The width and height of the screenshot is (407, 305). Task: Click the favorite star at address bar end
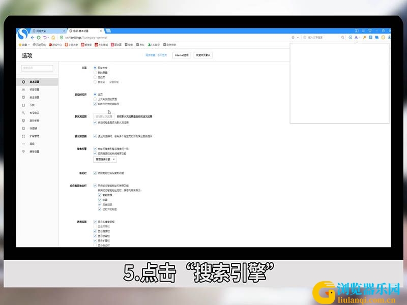pyautogui.click(x=293, y=37)
